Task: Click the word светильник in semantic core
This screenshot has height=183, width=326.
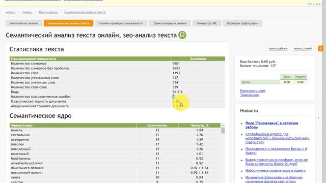Action: tap(20, 135)
